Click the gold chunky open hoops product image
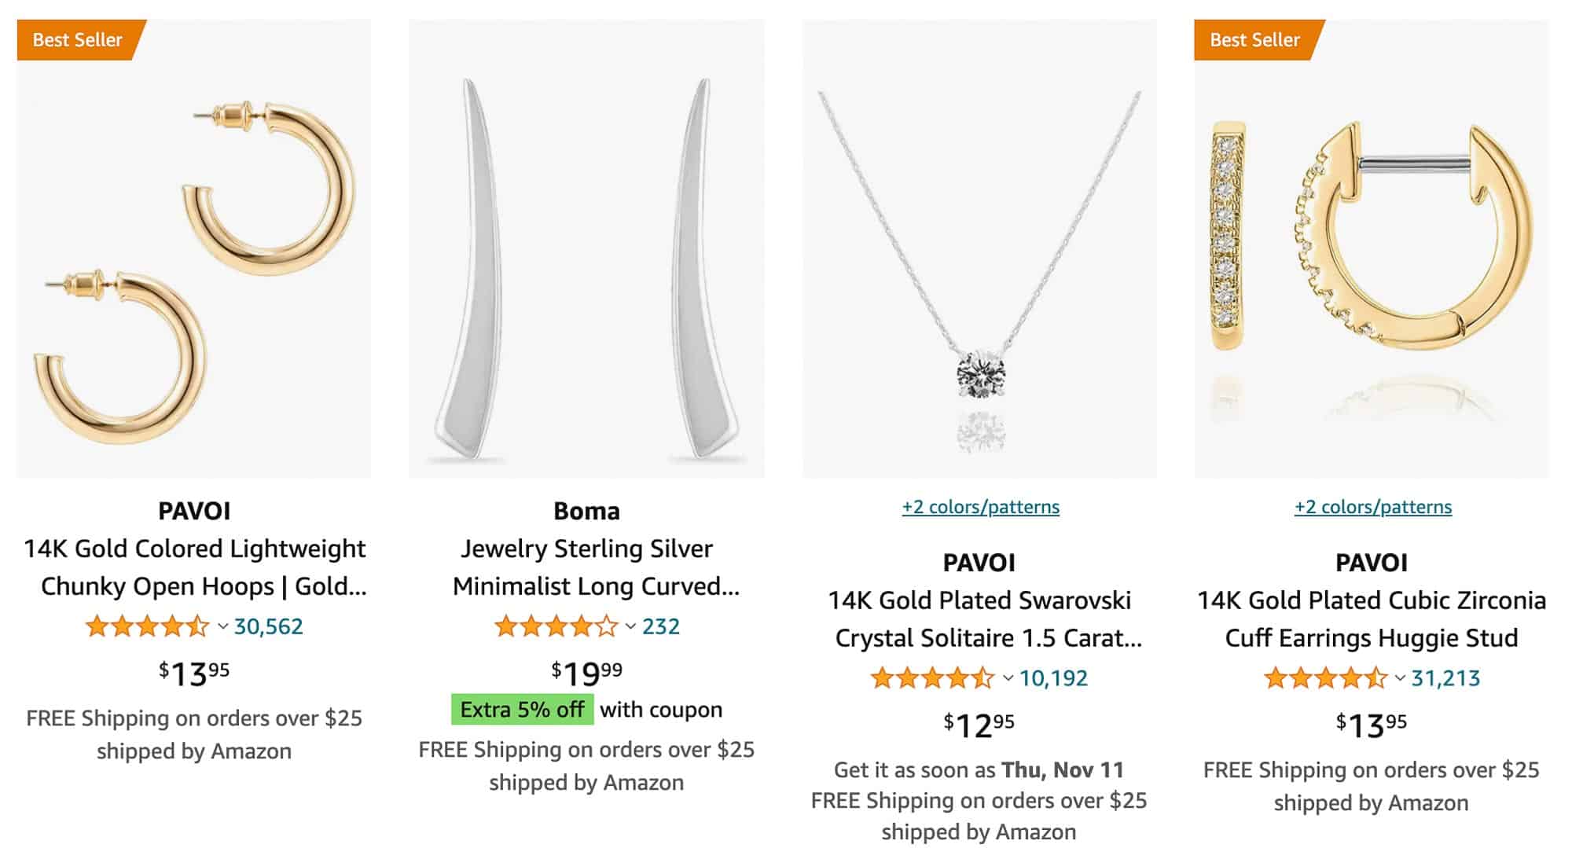Viewport: 1572px width, 848px height. (x=193, y=259)
